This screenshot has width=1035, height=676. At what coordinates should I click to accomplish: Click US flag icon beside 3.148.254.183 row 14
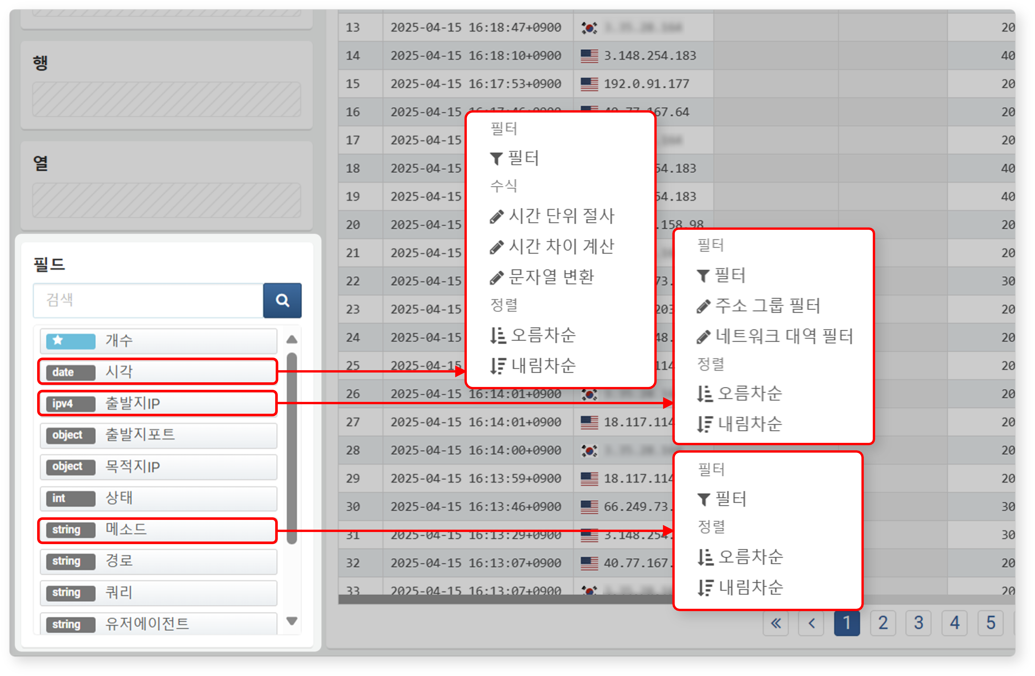(589, 56)
